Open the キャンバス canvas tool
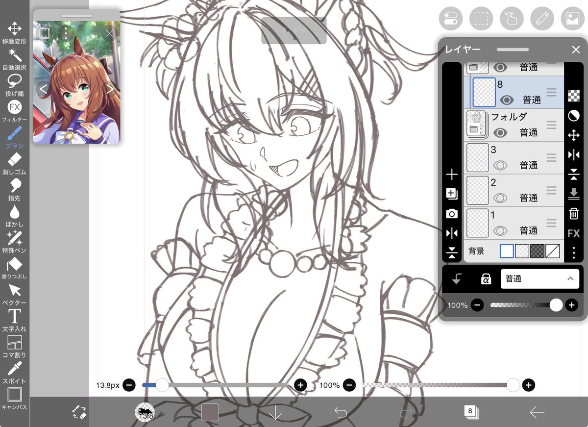This screenshot has width=588, height=427. coord(14,398)
